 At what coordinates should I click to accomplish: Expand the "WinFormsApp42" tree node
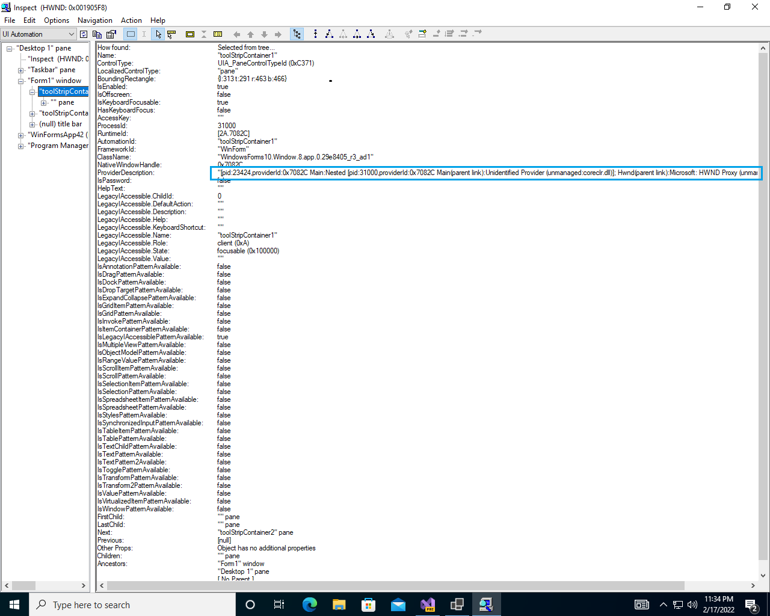[x=21, y=135]
